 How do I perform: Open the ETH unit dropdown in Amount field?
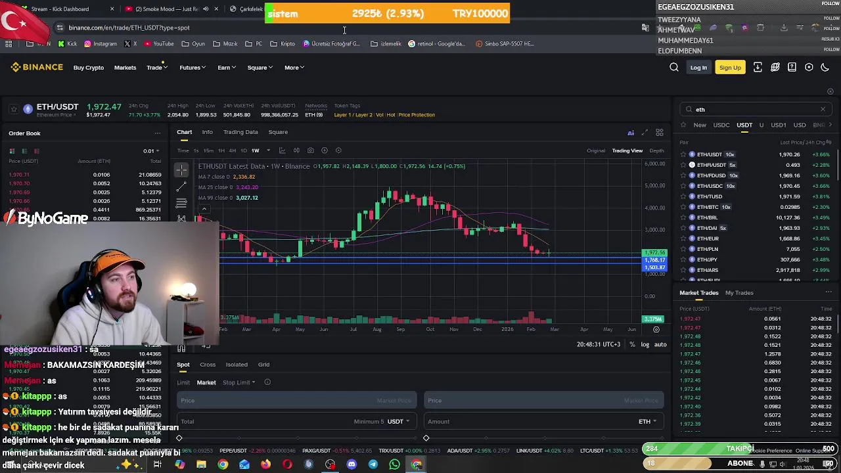pyautogui.click(x=647, y=422)
